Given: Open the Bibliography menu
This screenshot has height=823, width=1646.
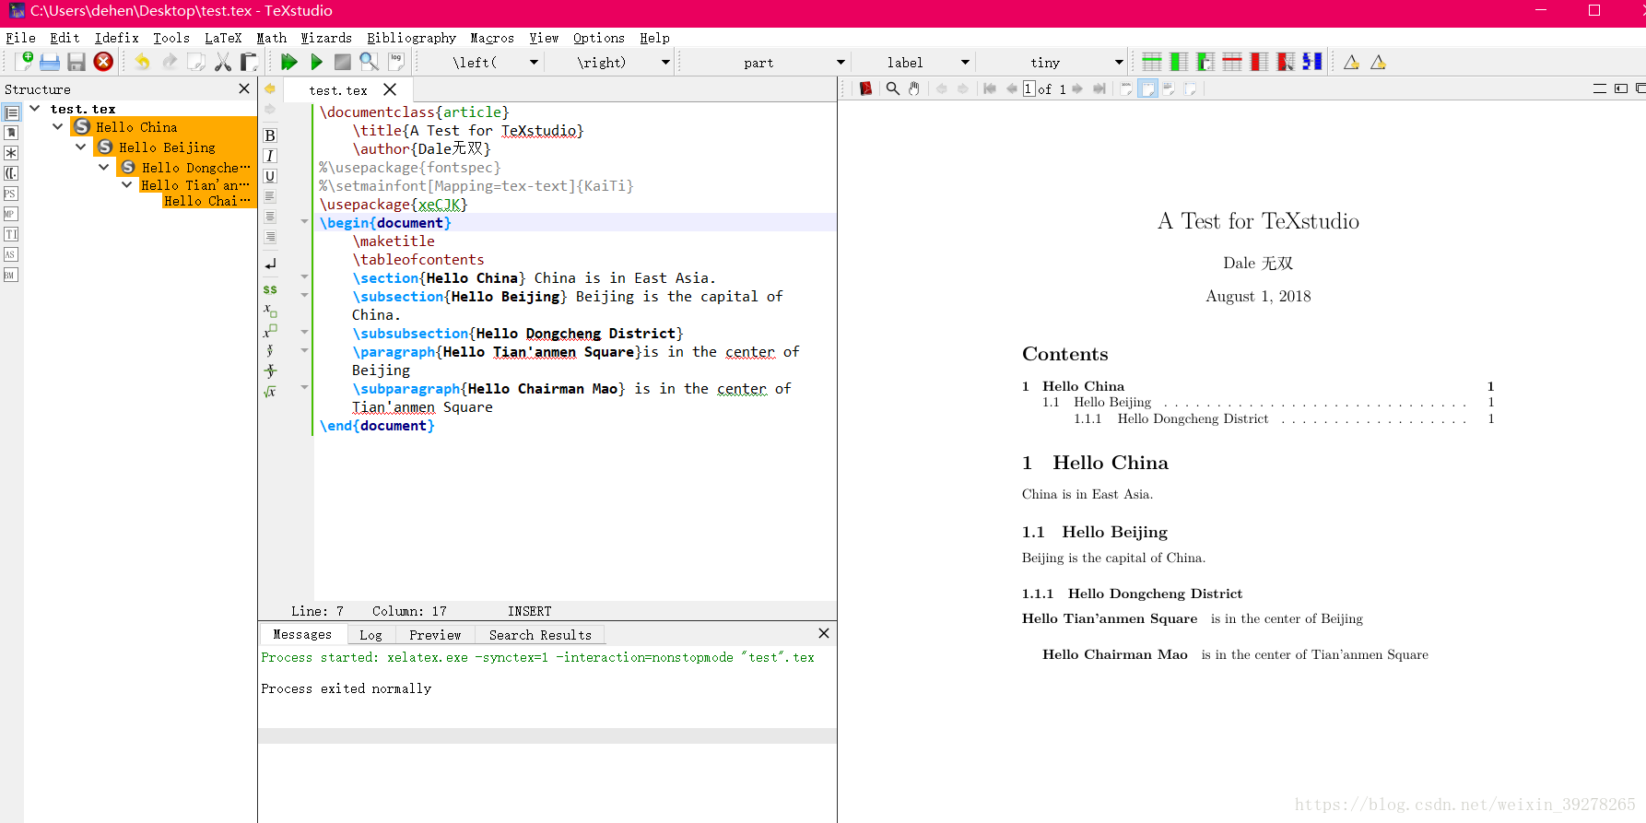Looking at the screenshot, I should 411,38.
